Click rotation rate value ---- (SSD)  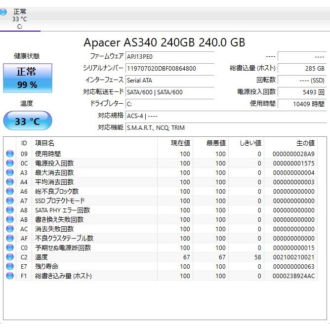point(302,80)
